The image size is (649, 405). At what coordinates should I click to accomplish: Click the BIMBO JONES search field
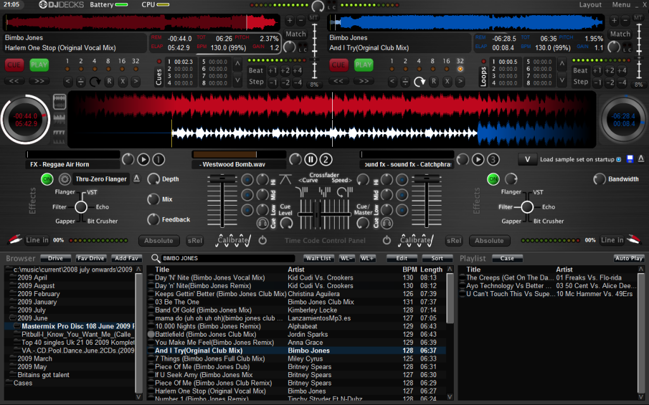(x=228, y=258)
